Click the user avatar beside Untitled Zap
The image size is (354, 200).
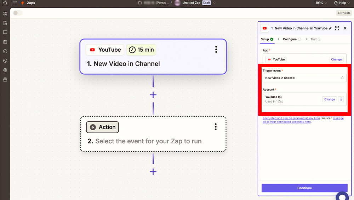(177, 3)
